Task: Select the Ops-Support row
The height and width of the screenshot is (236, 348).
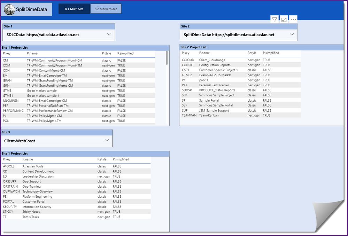Action: point(76,181)
